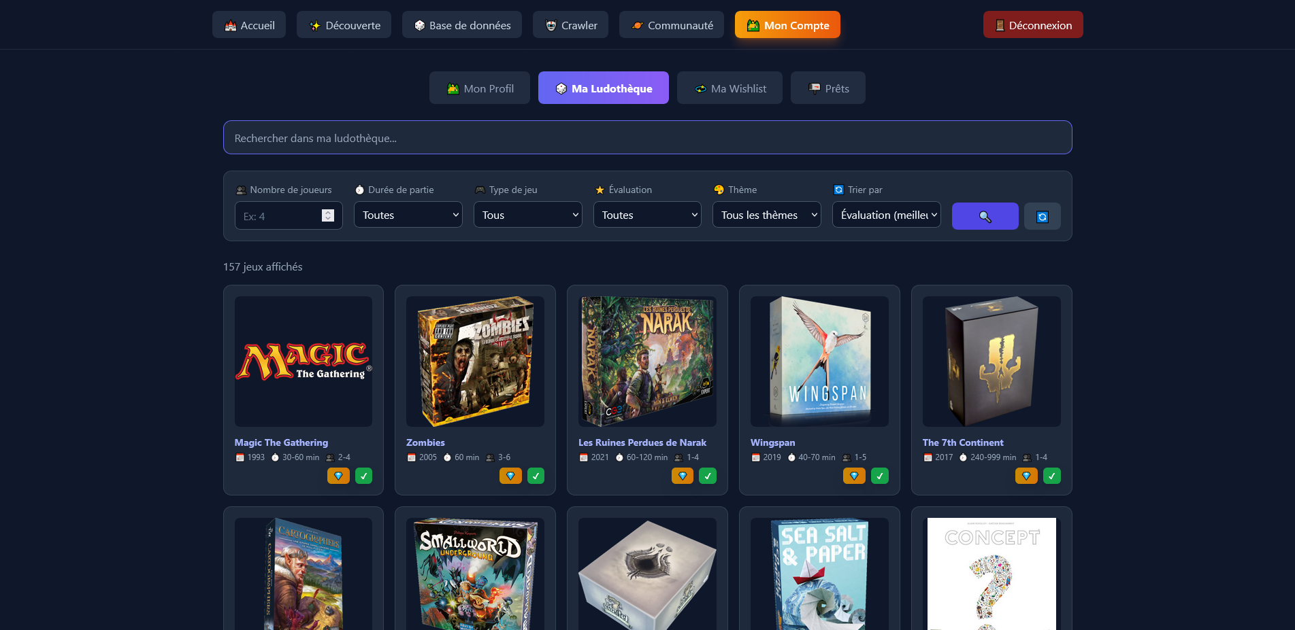The image size is (1295, 630).
Task: Open the Tous les thèmes dropdown
Action: 766,214
